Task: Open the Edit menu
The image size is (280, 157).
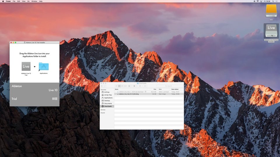Action: pos(19,1)
